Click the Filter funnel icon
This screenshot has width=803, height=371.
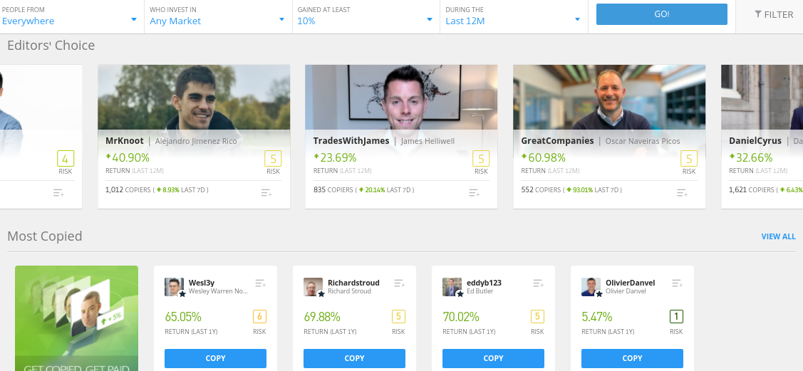pos(758,14)
